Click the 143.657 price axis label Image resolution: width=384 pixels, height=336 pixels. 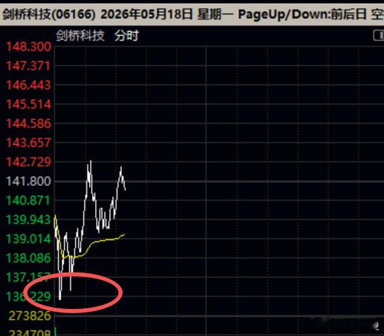(x=28, y=142)
